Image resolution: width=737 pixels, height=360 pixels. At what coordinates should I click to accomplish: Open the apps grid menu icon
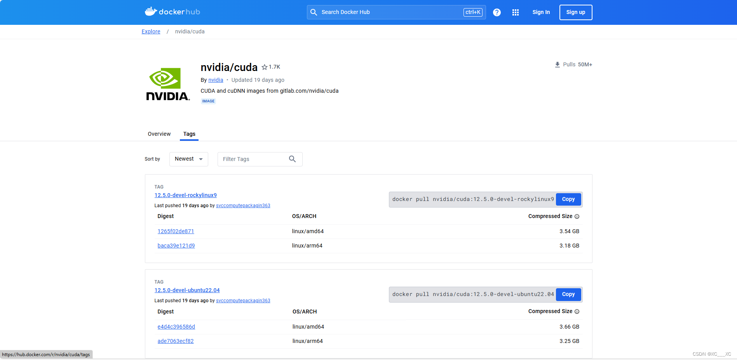point(516,12)
